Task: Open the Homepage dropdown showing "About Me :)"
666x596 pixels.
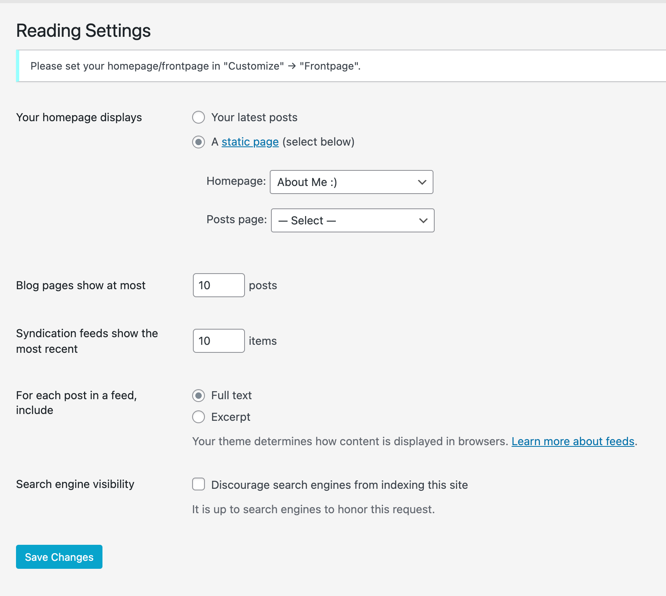Action: (x=344, y=182)
